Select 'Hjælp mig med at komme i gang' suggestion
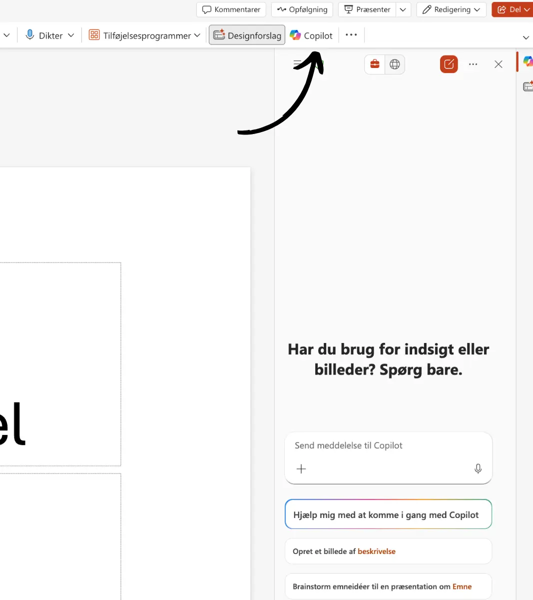 388,514
